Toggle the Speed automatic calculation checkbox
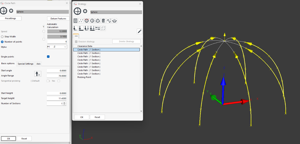The width and height of the screenshot is (300, 144). pyautogui.click(x=44, y=31)
